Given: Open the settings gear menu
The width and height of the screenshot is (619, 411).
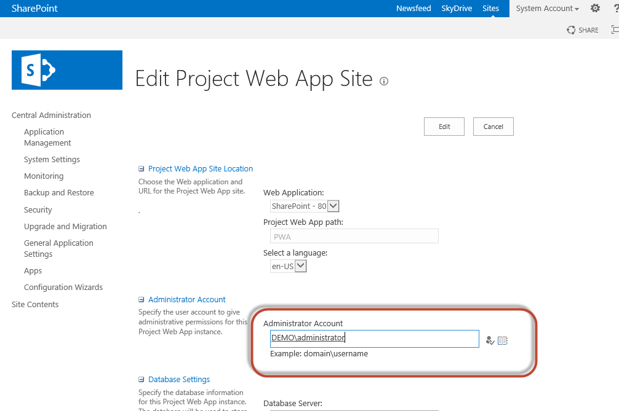Looking at the screenshot, I should pos(595,8).
